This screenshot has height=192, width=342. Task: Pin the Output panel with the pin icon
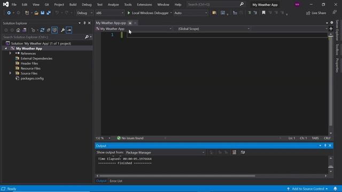(325, 146)
